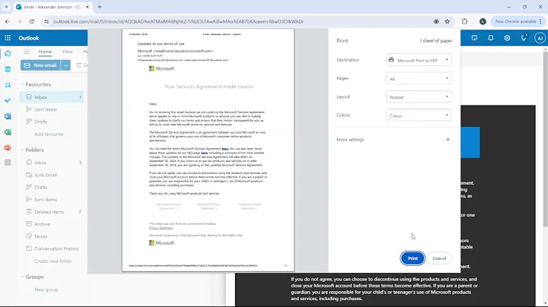548x307 pixels.
Task: View site information icon in address bar
Action: coord(46,21)
